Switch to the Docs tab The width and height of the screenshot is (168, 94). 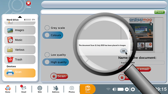pos(88,89)
